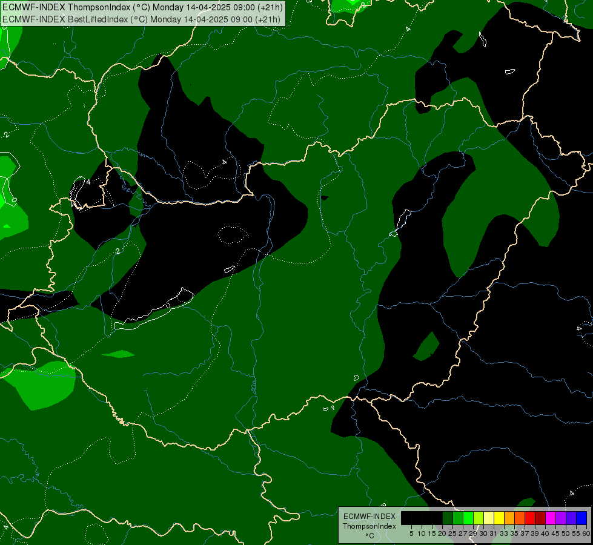Image resolution: width=593 pixels, height=545 pixels.
Task: Click the legend tick label '20'
Action: (x=442, y=533)
